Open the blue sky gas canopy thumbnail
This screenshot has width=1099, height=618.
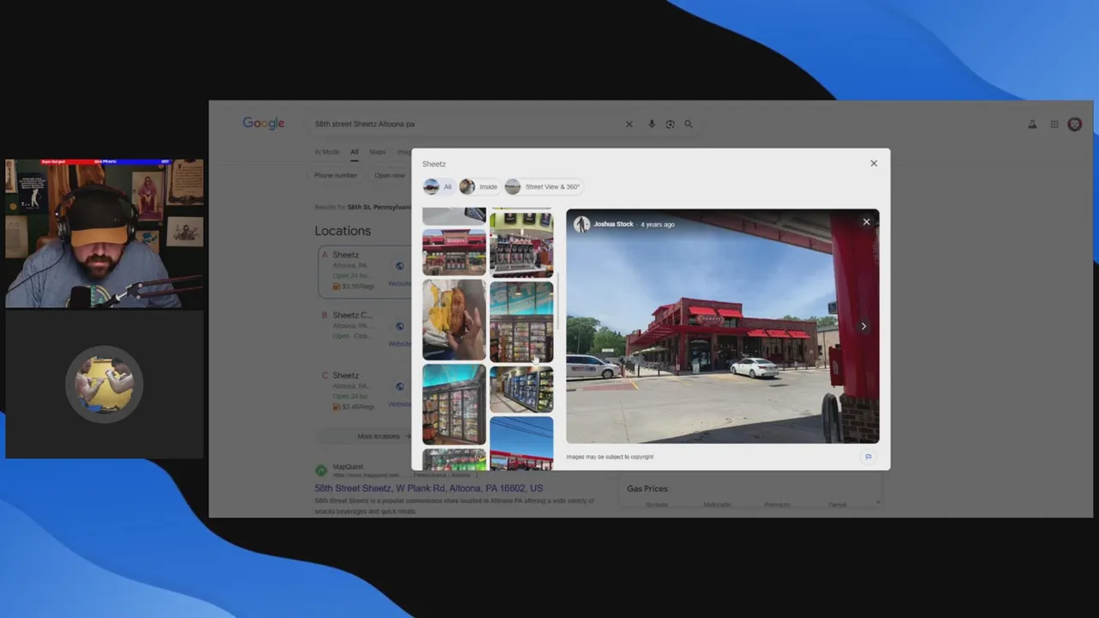point(521,443)
